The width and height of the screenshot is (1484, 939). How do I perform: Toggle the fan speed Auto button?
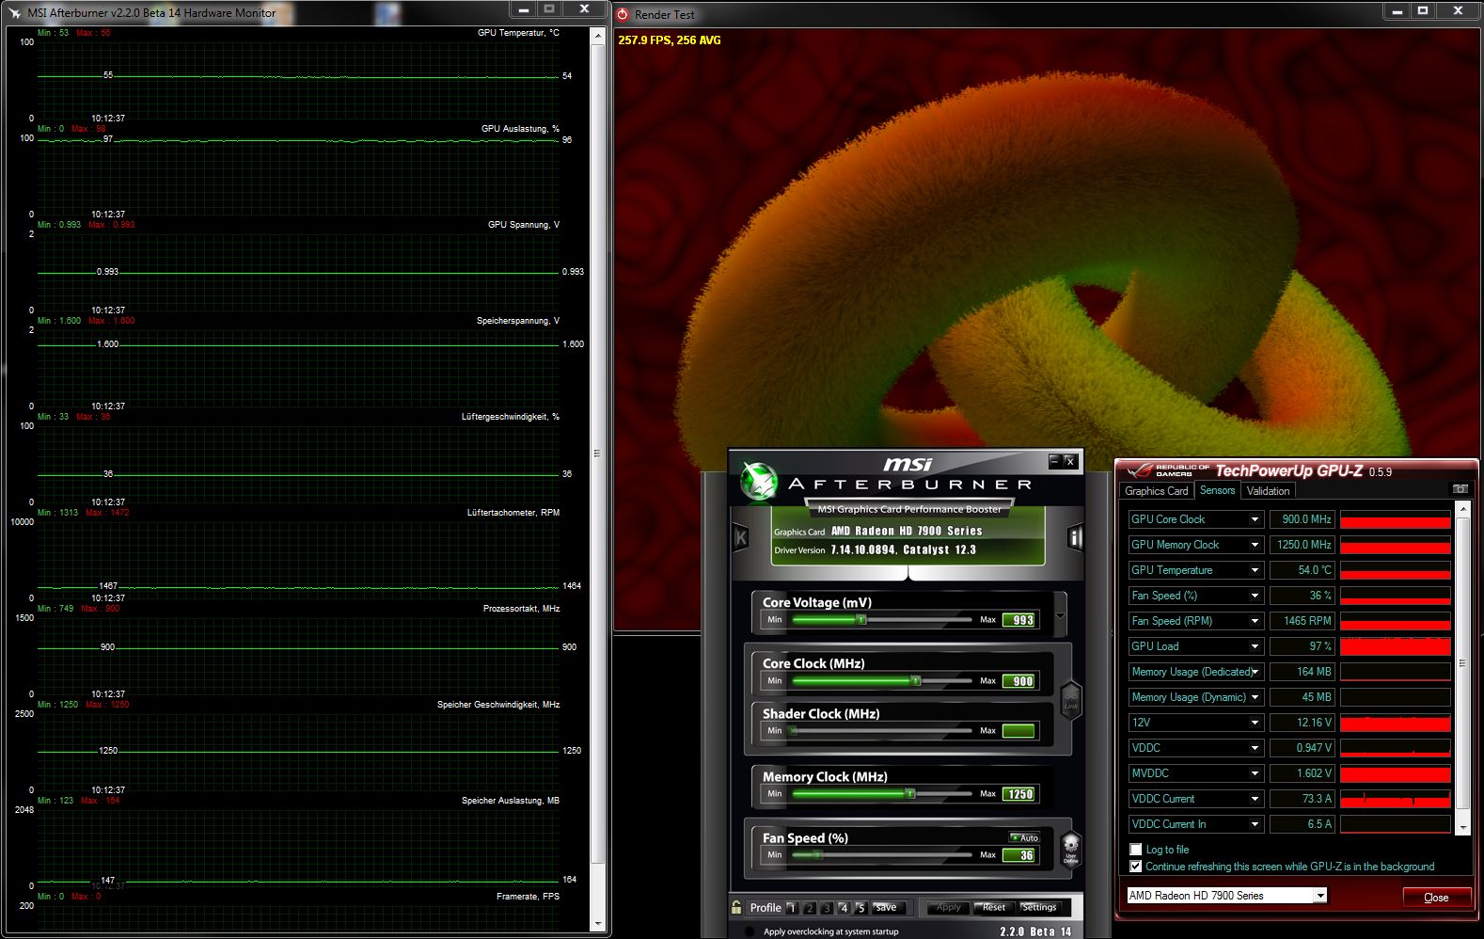pyautogui.click(x=1024, y=837)
